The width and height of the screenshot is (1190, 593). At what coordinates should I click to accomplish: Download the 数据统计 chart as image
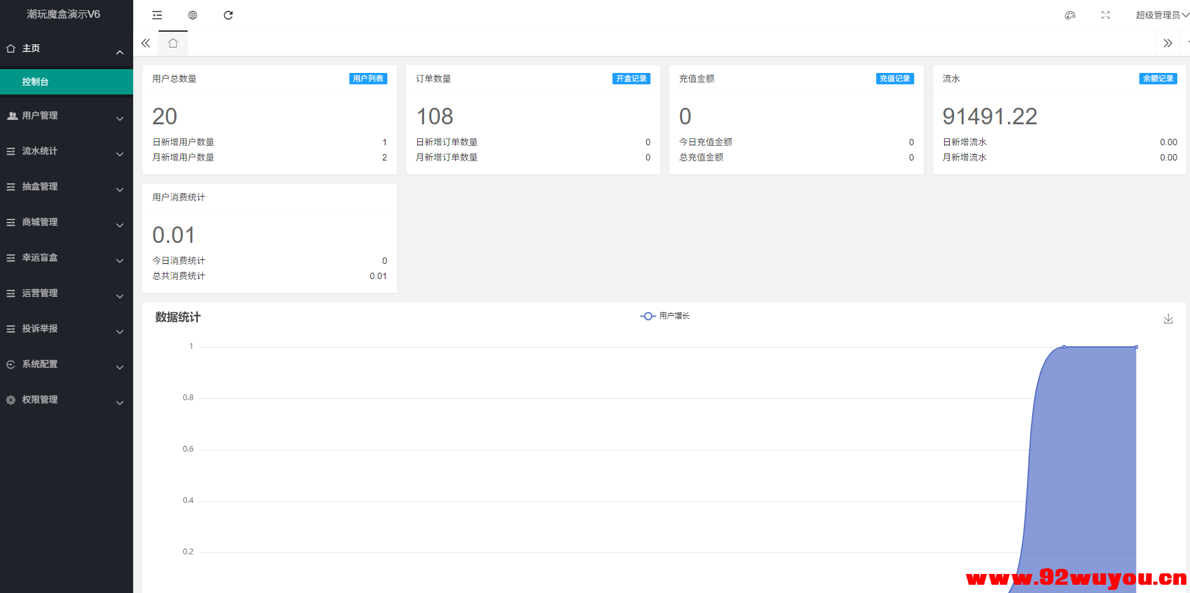point(1168,318)
